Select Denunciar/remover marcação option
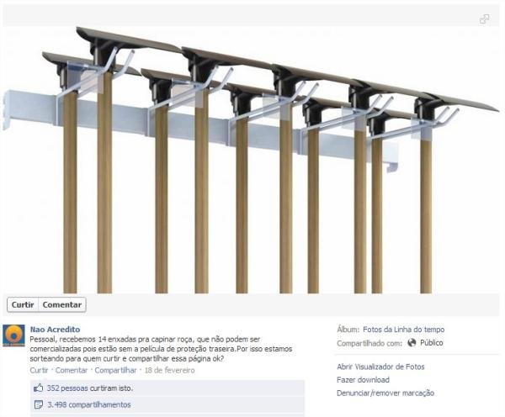505x417 pixels. (x=385, y=393)
